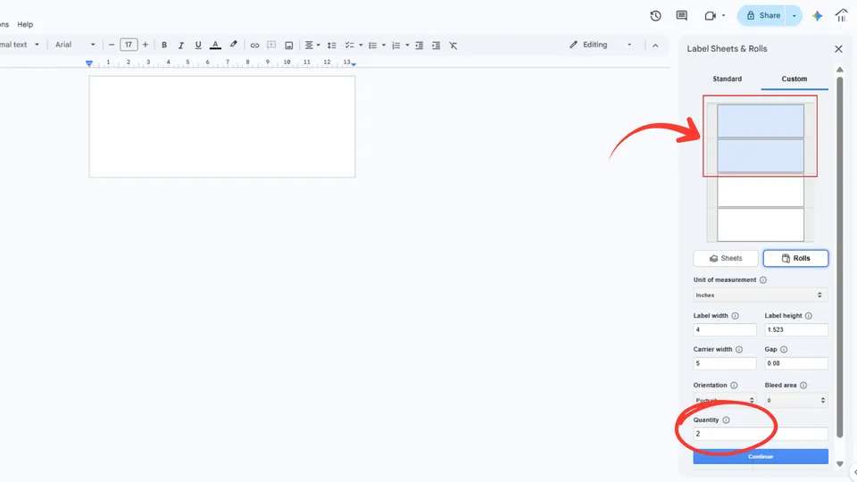Click the Gap info icon
This screenshot has height=482, width=857.
click(x=784, y=349)
